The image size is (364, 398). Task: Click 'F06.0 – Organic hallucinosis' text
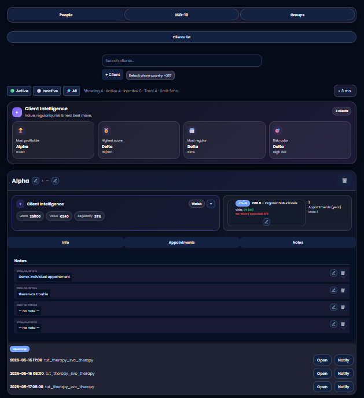coord(275,203)
